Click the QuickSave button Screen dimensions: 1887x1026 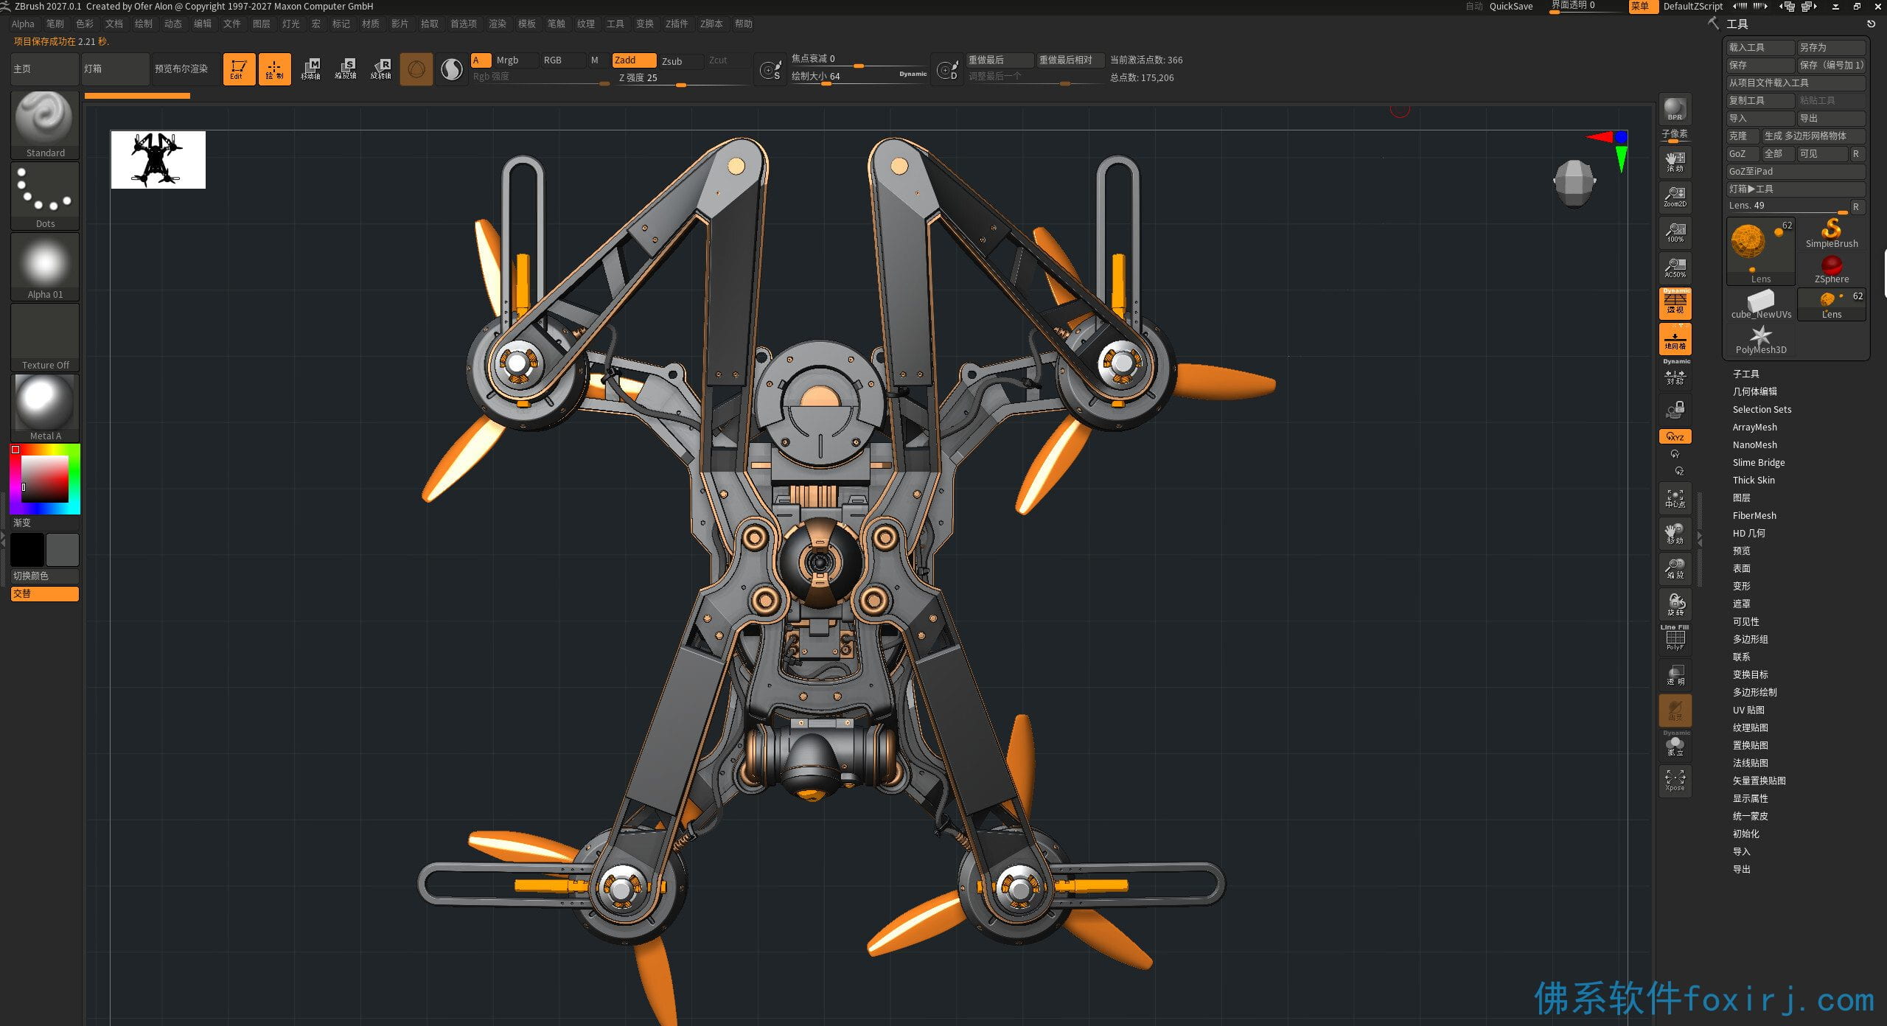[1511, 6]
